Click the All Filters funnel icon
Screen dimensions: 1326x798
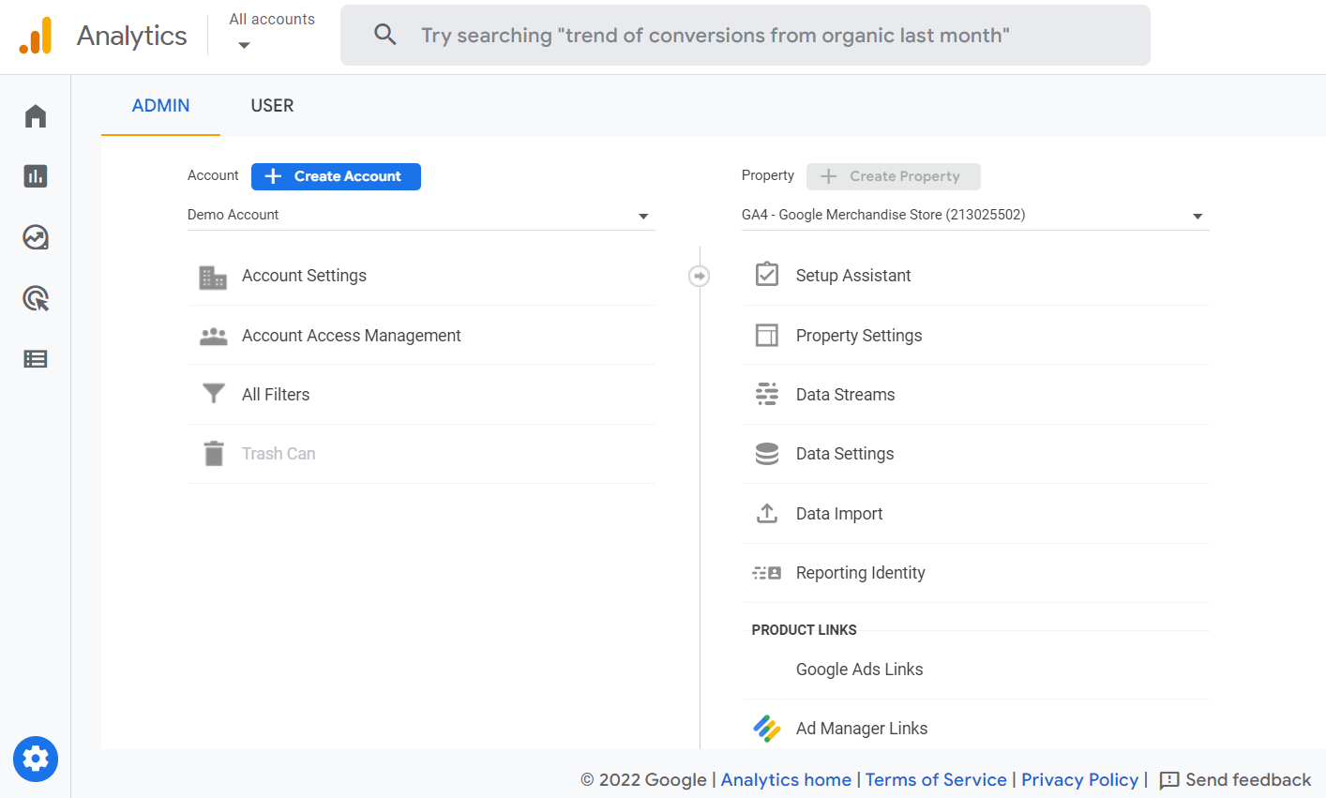tap(214, 394)
